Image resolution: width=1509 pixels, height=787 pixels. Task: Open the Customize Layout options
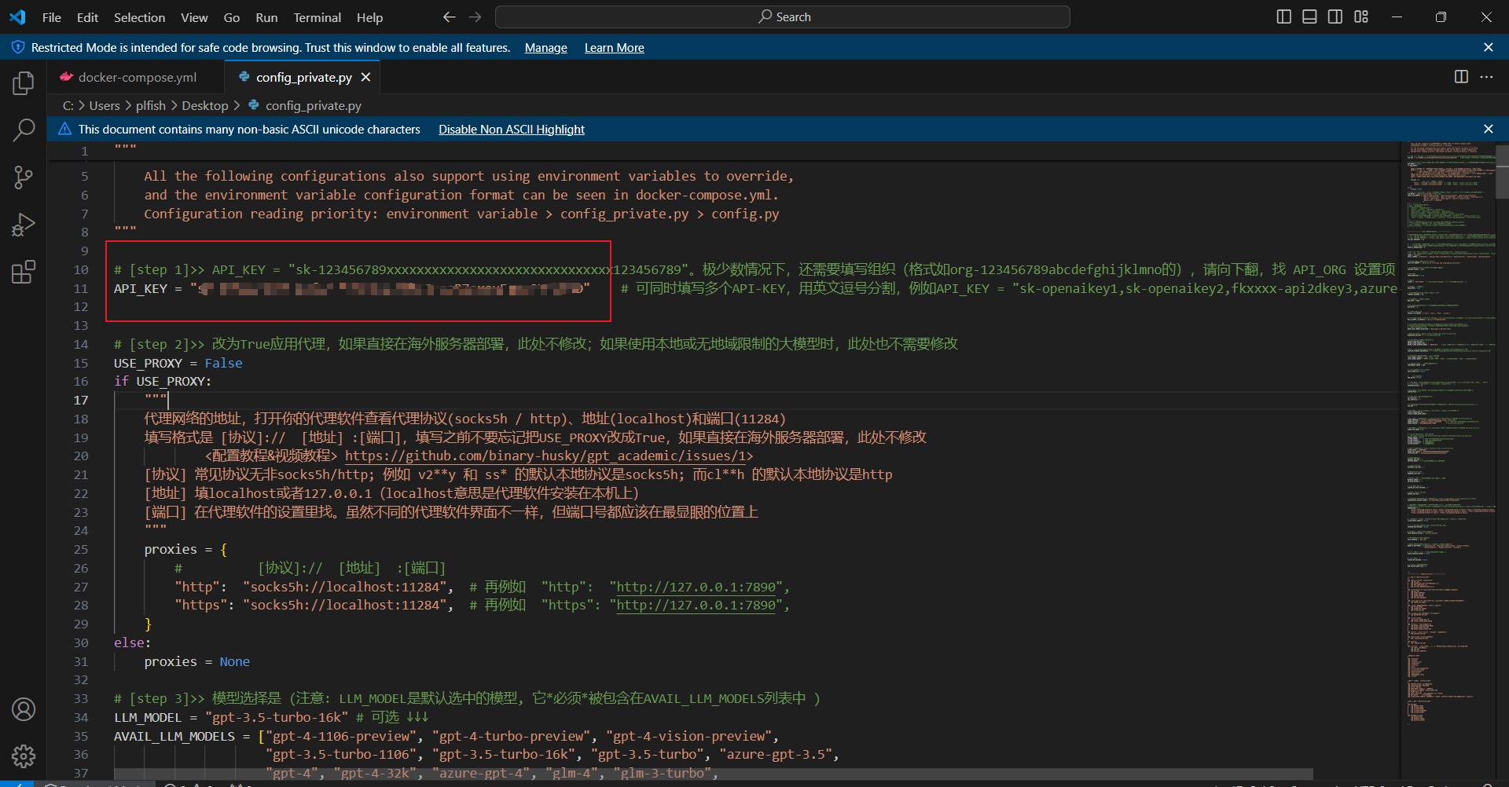pyautogui.click(x=1361, y=17)
